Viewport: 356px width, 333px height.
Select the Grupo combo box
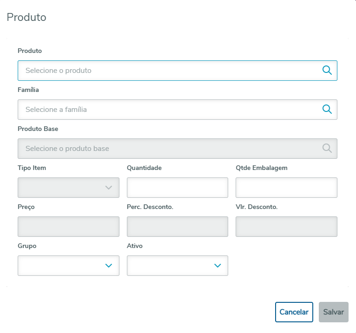tap(60, 266)
